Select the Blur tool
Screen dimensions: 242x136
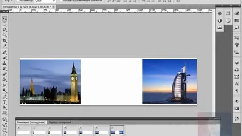point(5,85)
